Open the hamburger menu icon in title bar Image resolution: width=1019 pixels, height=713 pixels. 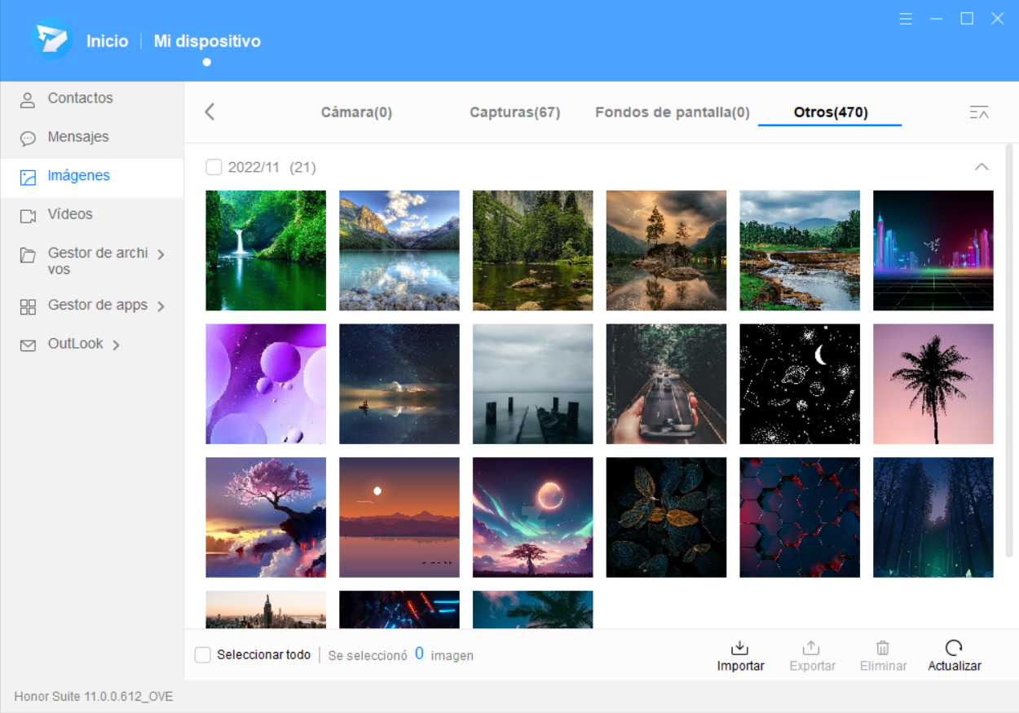(906, 19)
